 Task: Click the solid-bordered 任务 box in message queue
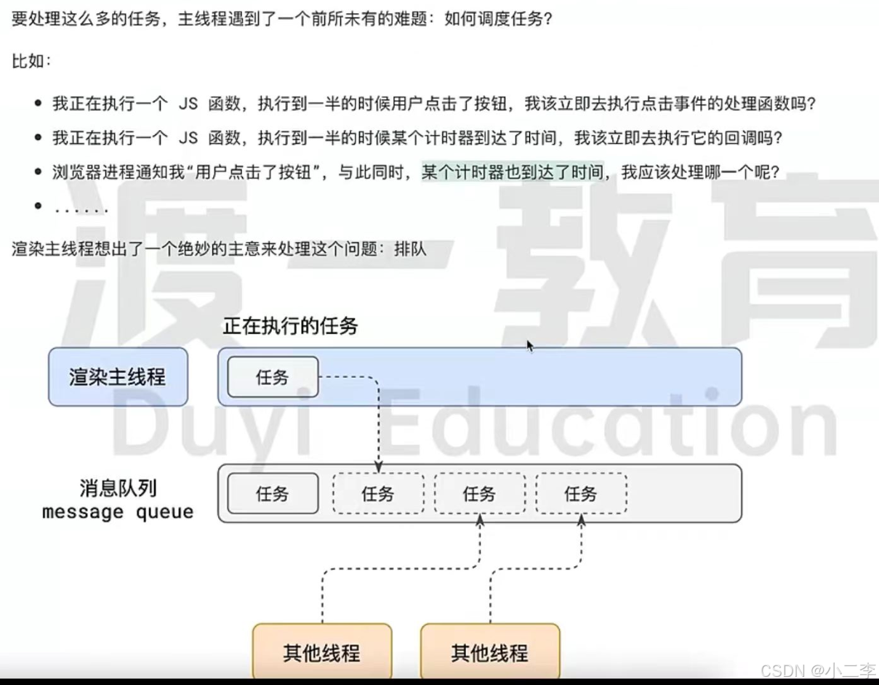tap(273, 494)
